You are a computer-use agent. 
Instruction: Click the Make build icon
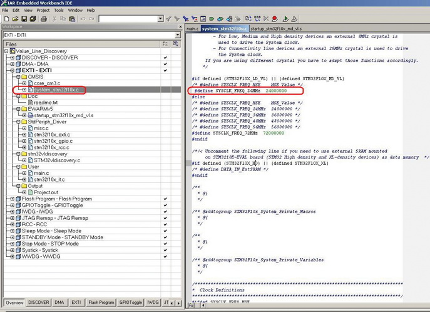tap(257, 19)
